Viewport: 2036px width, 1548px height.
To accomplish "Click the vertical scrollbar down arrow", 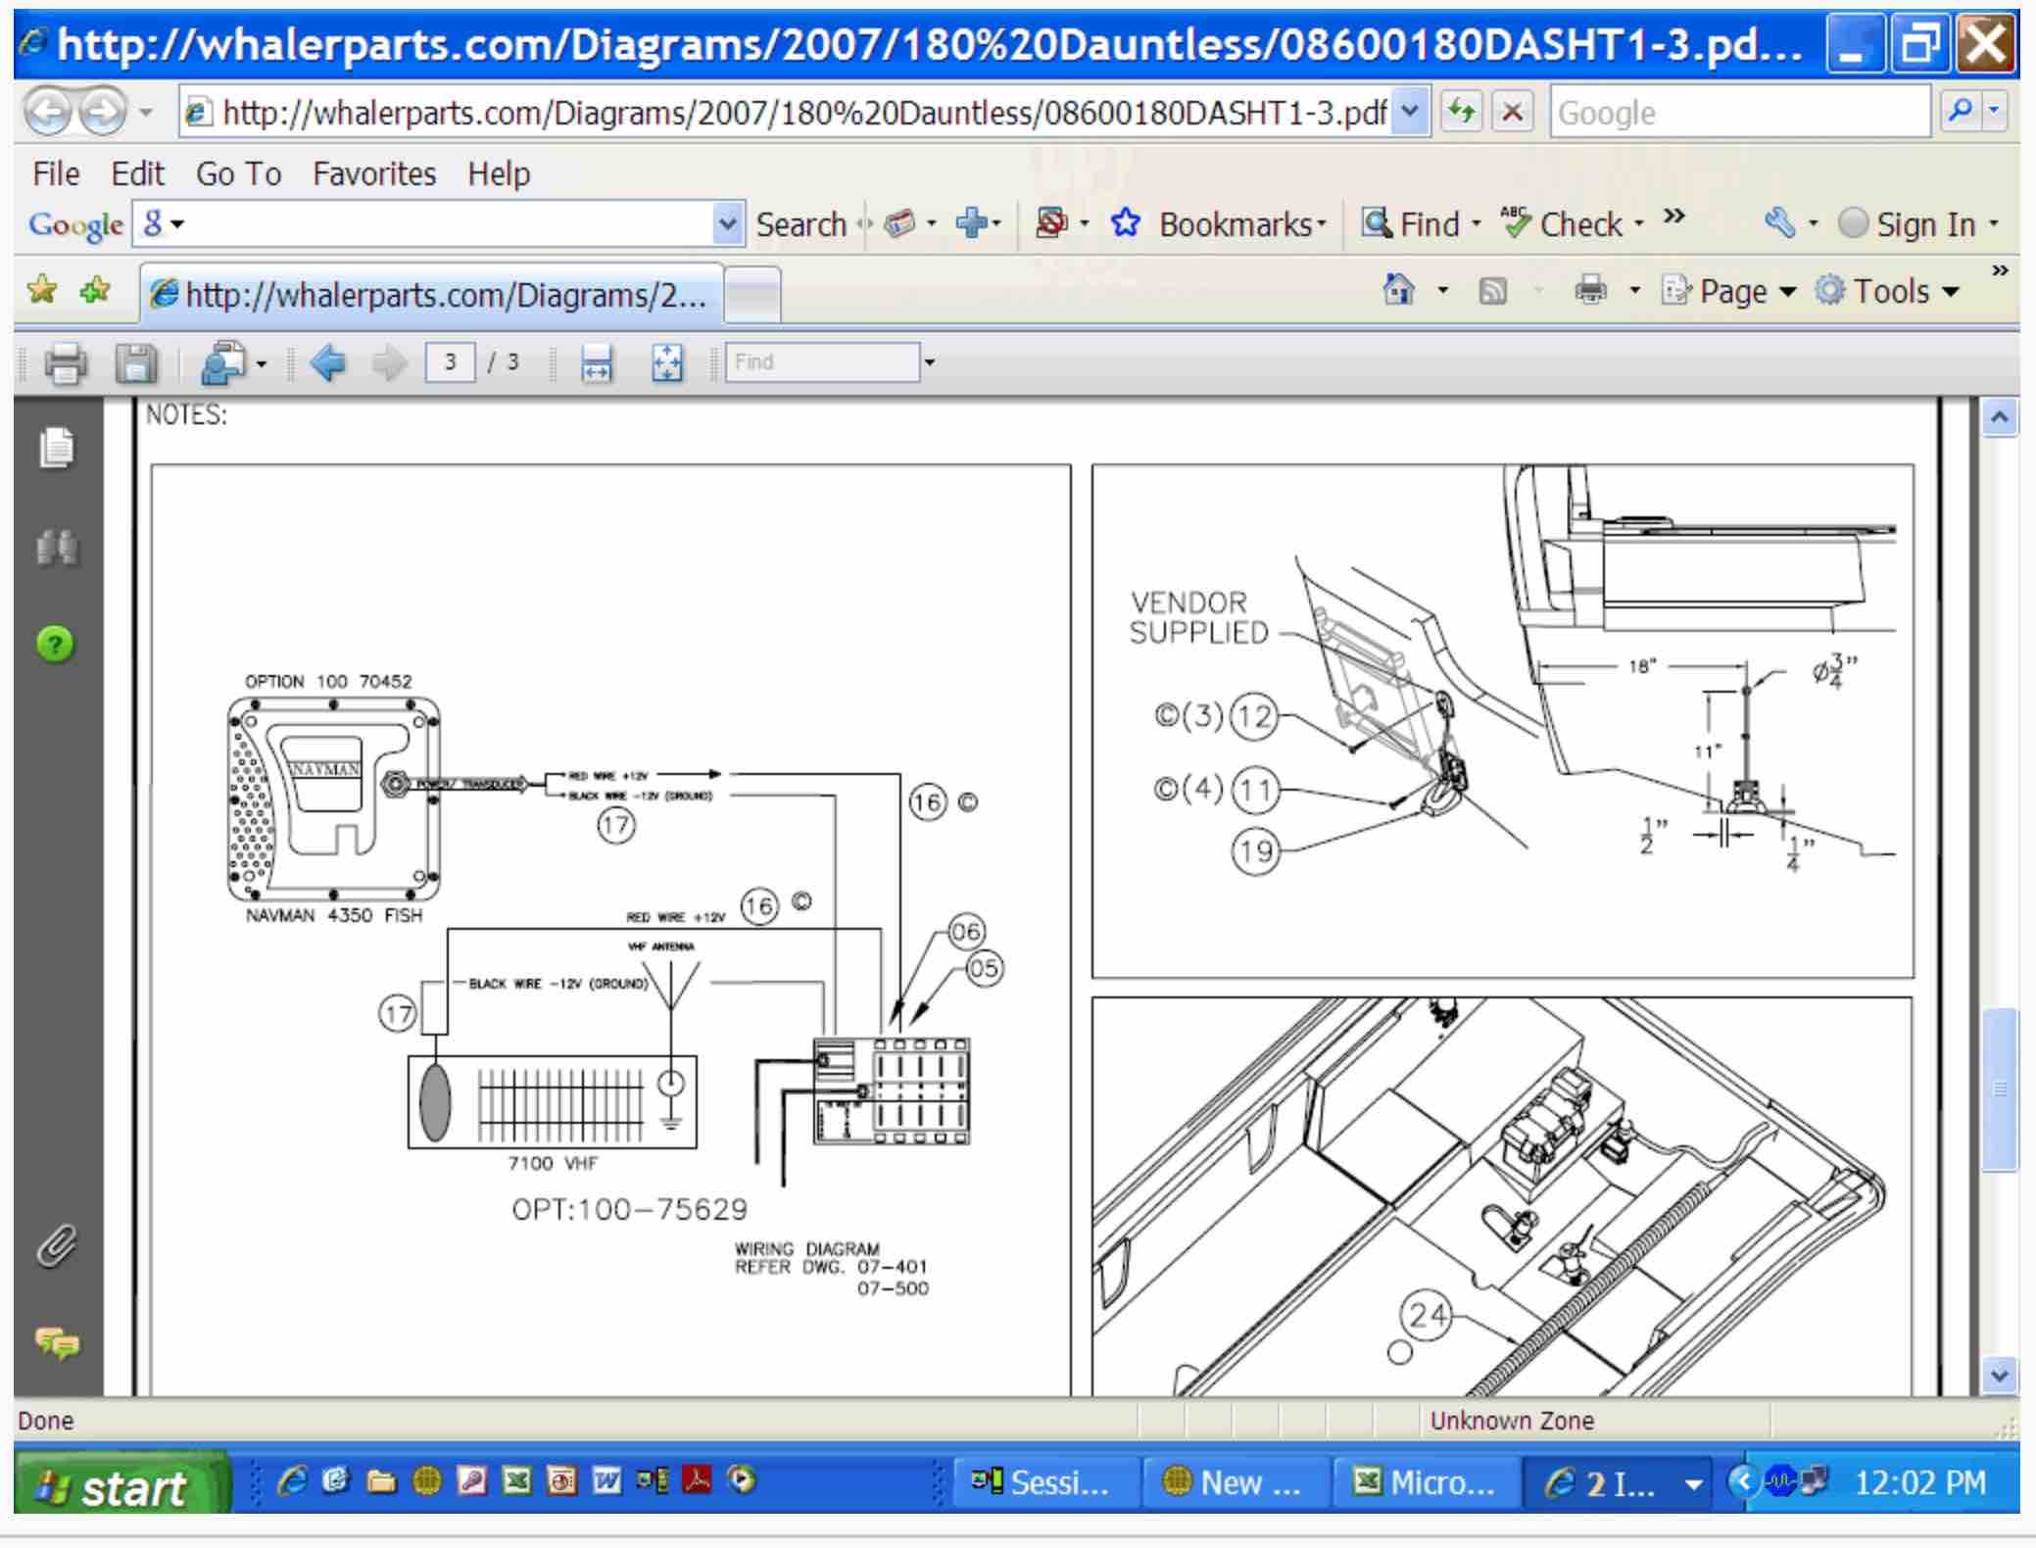I will [2000, 1376].
